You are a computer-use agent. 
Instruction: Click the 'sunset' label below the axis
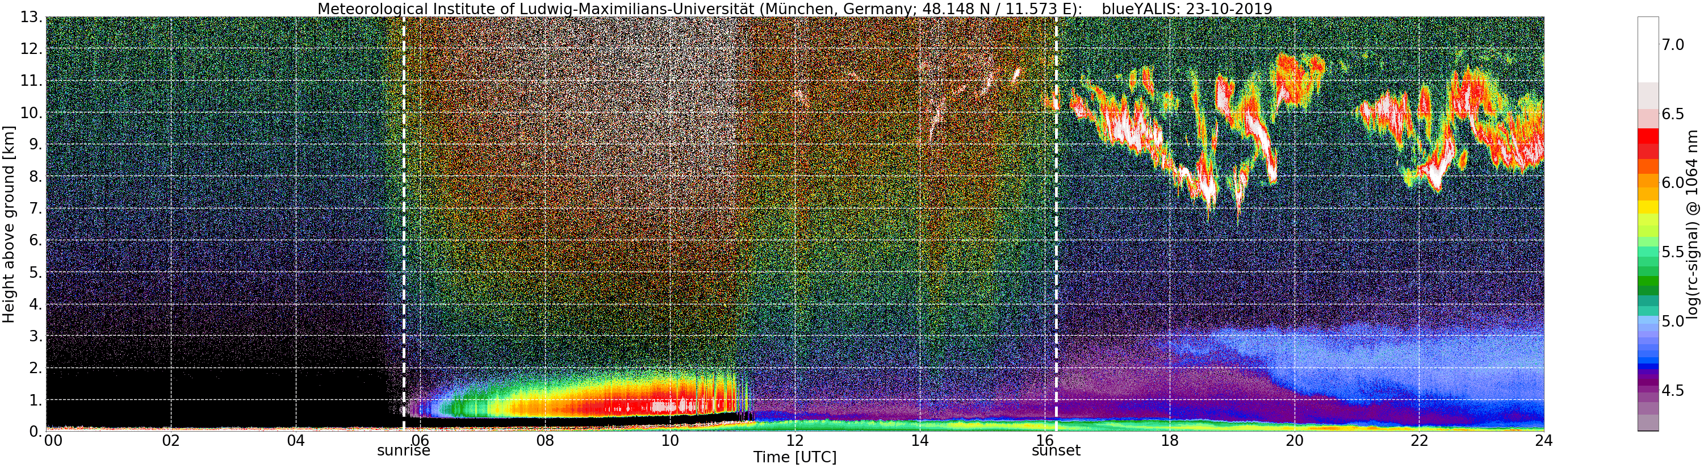point(1056,451)
